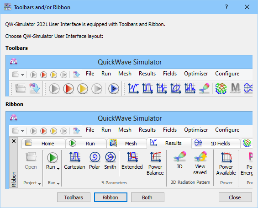This screenshot has width=258, height=208.
Task: Click 3D radiation pattern icon in Toolbars preview
Action: point(205,88)
